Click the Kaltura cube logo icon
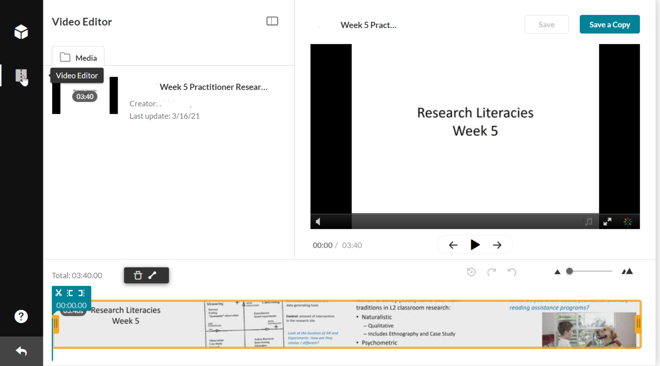 pyautogui.click(x=21, y=32)
